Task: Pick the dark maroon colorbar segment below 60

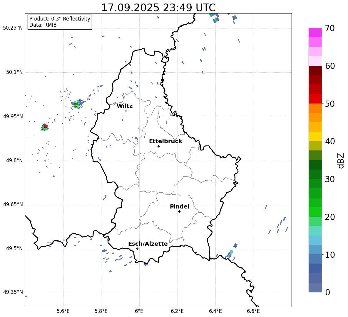Action: tap(315, 70)
